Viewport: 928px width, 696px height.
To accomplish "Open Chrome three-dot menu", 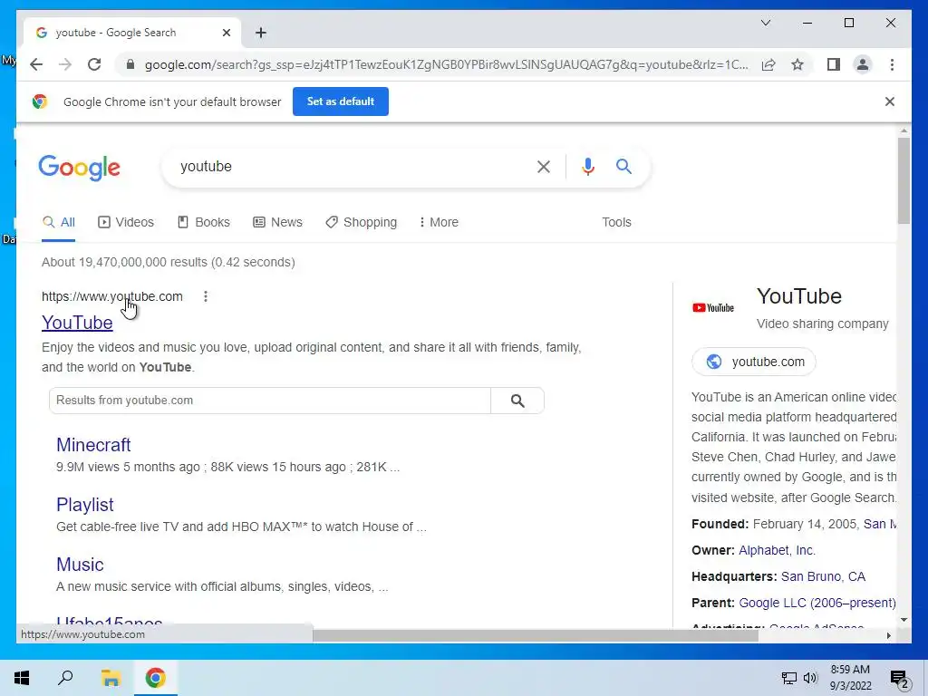I will [x=892, y=64].
